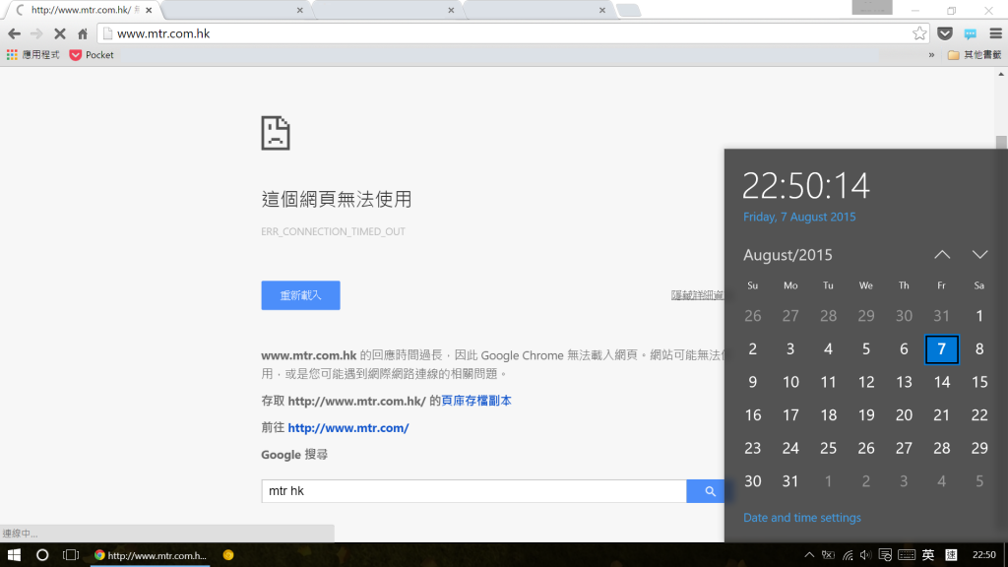Open the volume speaker tray icon

(x=866, y=555)
